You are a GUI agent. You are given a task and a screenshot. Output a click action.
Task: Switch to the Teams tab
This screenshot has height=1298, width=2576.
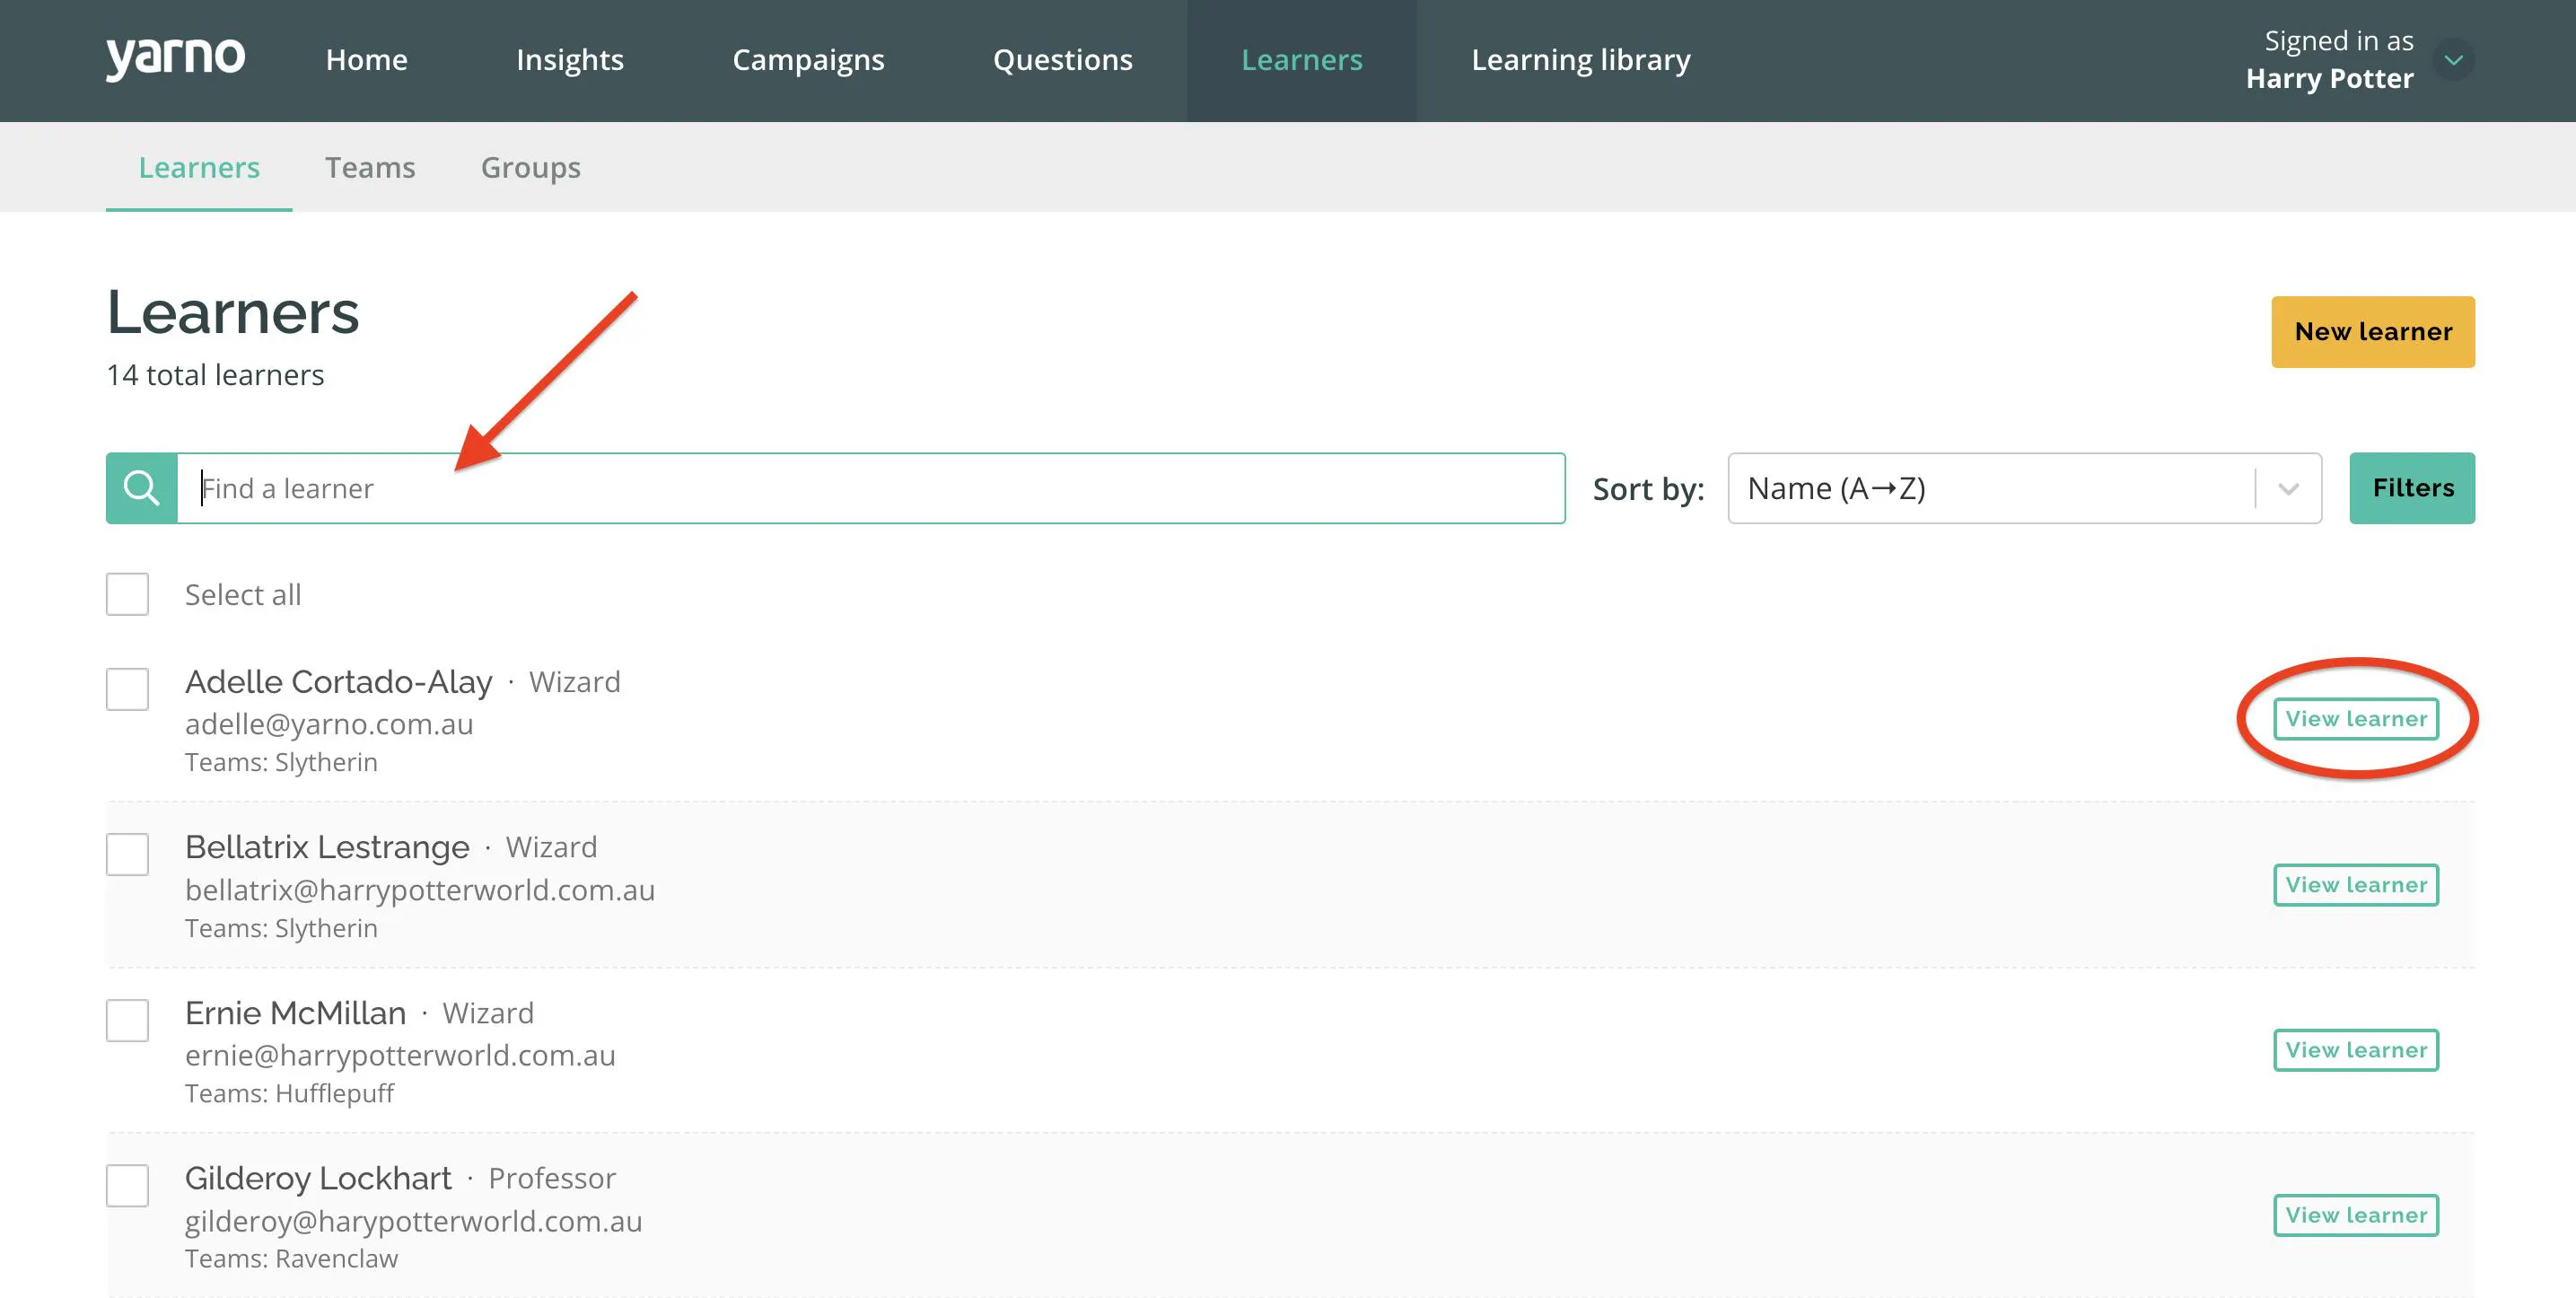370,167
